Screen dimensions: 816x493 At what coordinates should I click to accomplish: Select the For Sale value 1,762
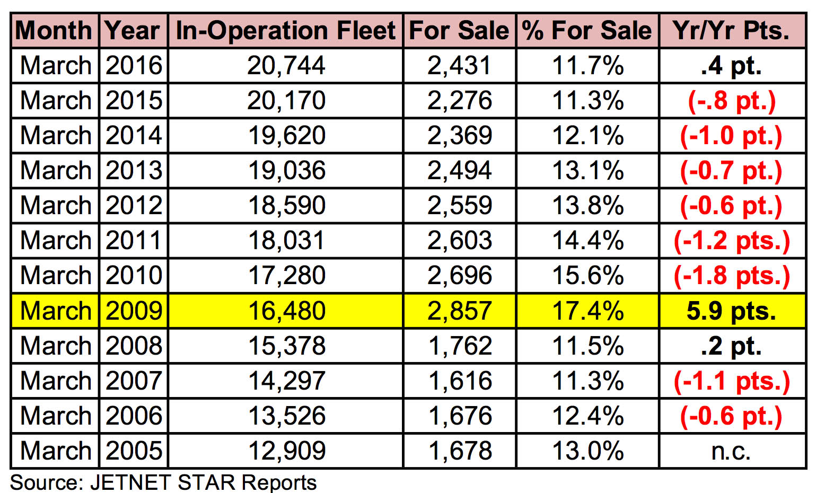[x=460, y=346]
